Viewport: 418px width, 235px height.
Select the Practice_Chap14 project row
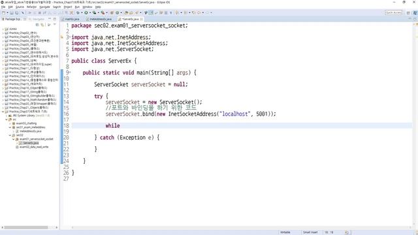pos(31,80)
